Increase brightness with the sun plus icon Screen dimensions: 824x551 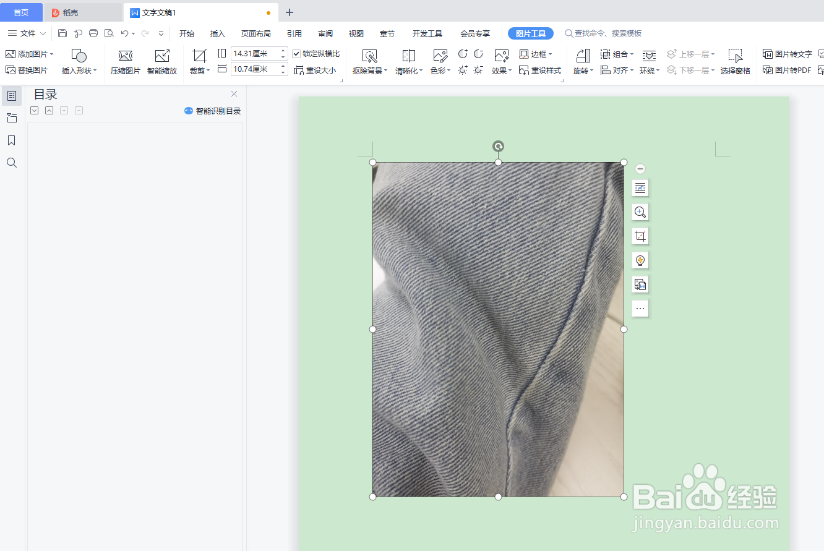(463, 70)
